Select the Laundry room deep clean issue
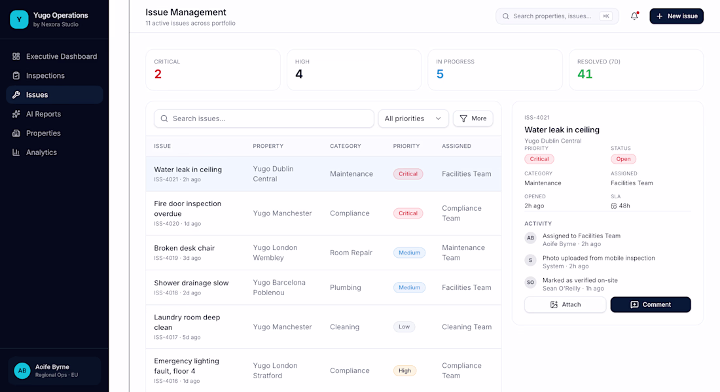This screenshot has height=392, width=720. point(324,327)
